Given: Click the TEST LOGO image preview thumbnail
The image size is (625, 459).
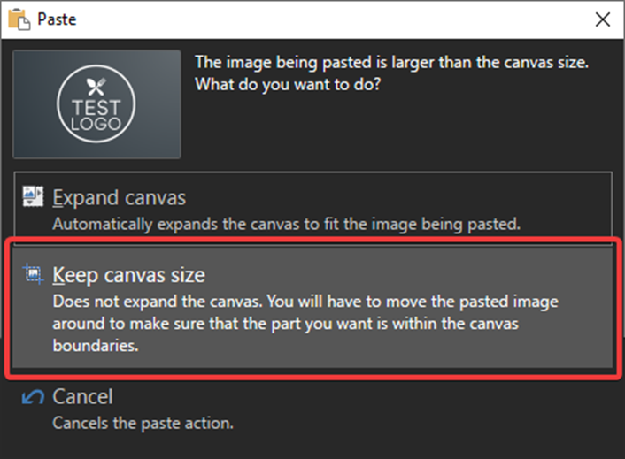Looking at the screenshot, I should 96,104.
